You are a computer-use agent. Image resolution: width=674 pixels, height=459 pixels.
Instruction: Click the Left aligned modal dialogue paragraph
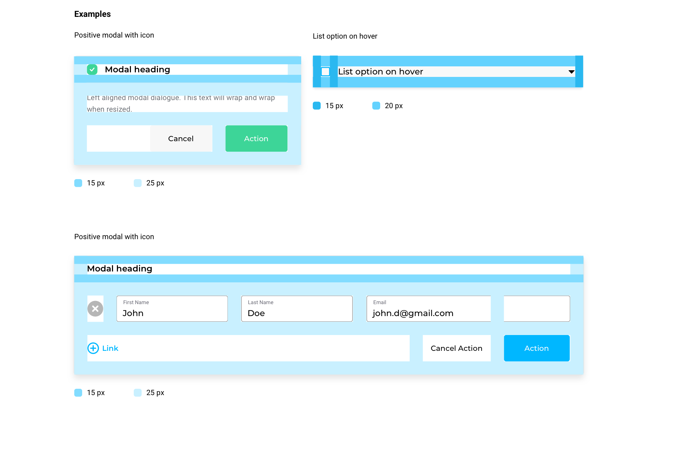click(181, 103)
